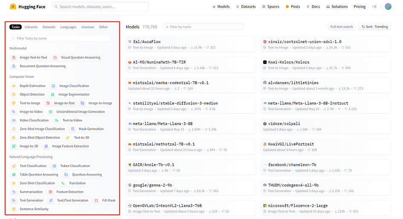403x219 pixels.
Task: Click the Zero-Shot Object Detection task icon
Action: [14, 137]
